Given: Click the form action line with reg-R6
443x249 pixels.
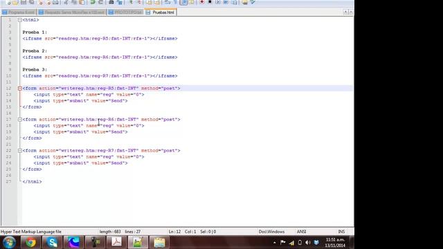Looking at the screenshot, I should [101, 120].
